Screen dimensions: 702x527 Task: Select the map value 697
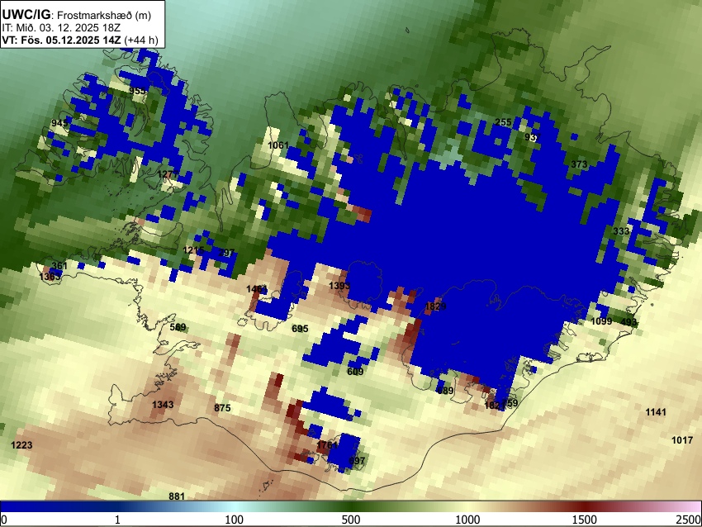pyautogui.click(x=357, y=461)
